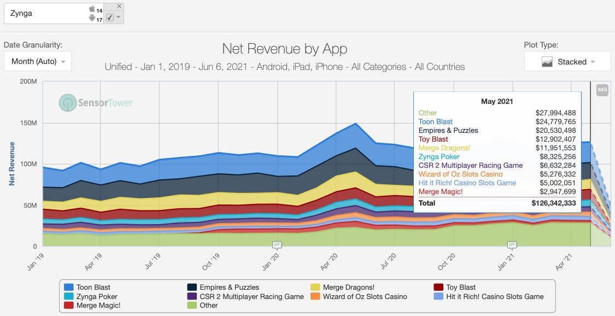Viewport: 615px width, 316px height.
Task: Click Wizard of Oz Slots Casino legend label
Action: (365, 296)
